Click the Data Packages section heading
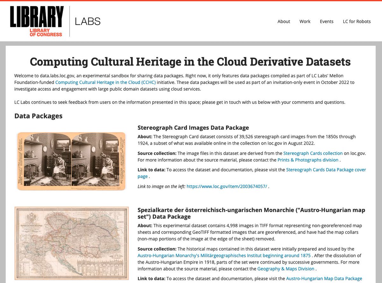 (38, 116)
